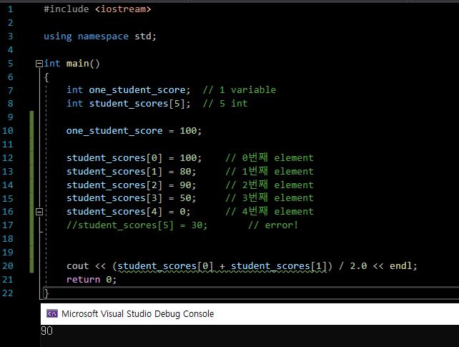Click 'using namespace std;' statement
This screenshot has width=459, height=347.
(100, 36)
